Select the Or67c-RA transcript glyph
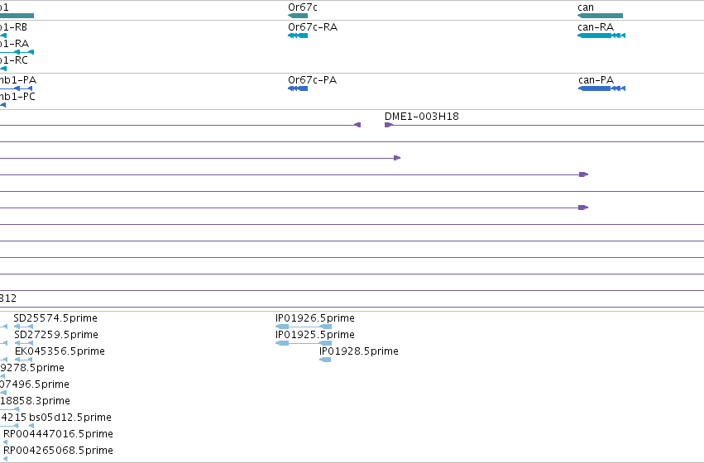Image resolution: width=704 pixels, height=463 pixels. (x=298, y=36)
